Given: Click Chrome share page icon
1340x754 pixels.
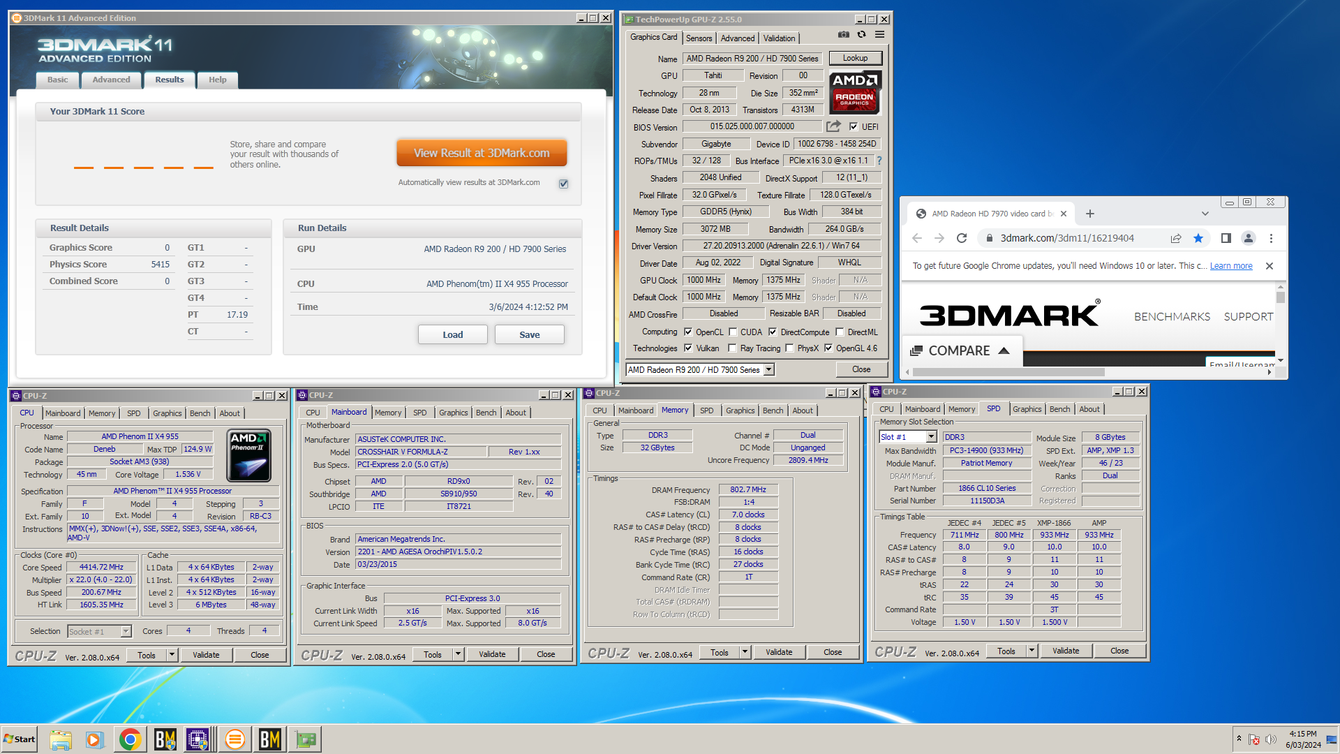Looking at the screenshot, I should [1176, 238].
